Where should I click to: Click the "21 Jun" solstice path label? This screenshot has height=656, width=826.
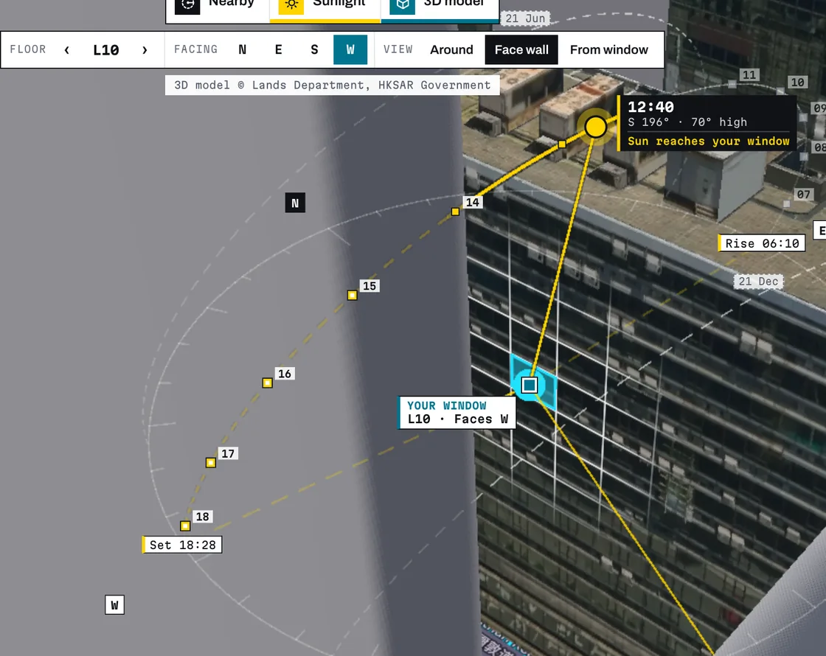pos(525,18)
